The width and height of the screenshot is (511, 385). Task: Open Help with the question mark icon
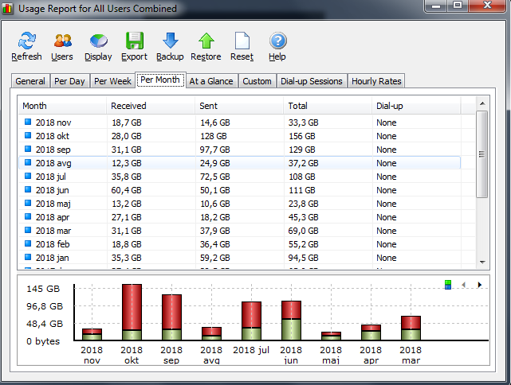277,41
